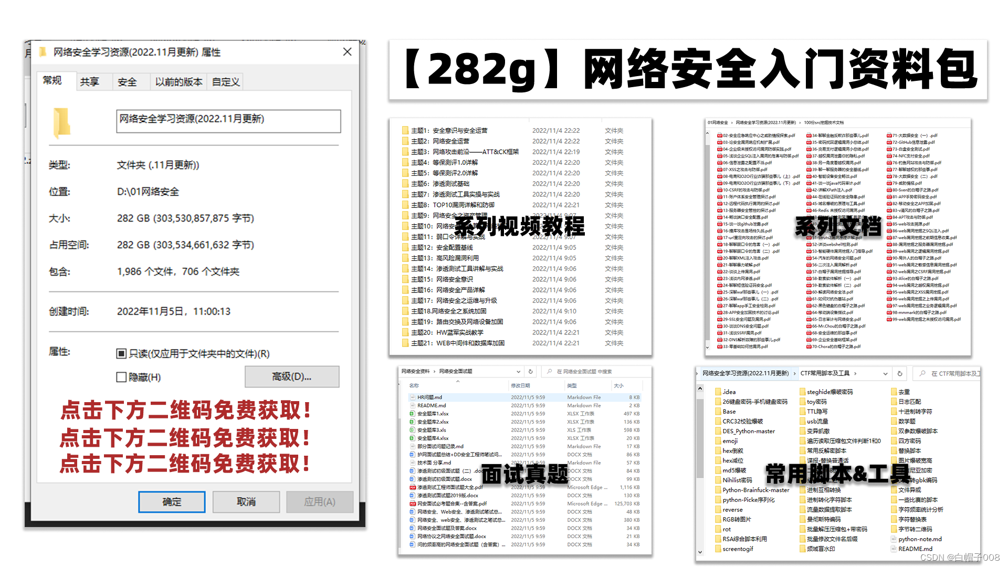Select the Word icon of 网络安全面试题及答案.docx
The image size is (1008, 567).
pos(412,528)
